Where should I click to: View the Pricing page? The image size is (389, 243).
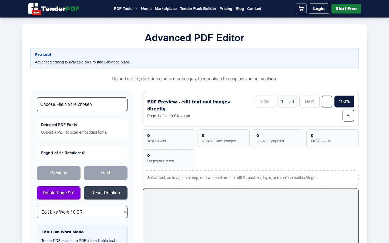point(226,9)
